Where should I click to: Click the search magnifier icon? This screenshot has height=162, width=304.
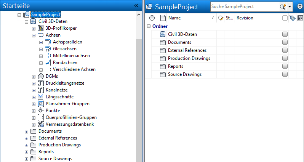pyautogui.click(x=283, y=6)
